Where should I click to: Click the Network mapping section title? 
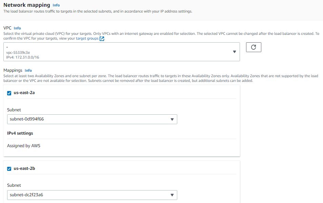pos(27,5)
